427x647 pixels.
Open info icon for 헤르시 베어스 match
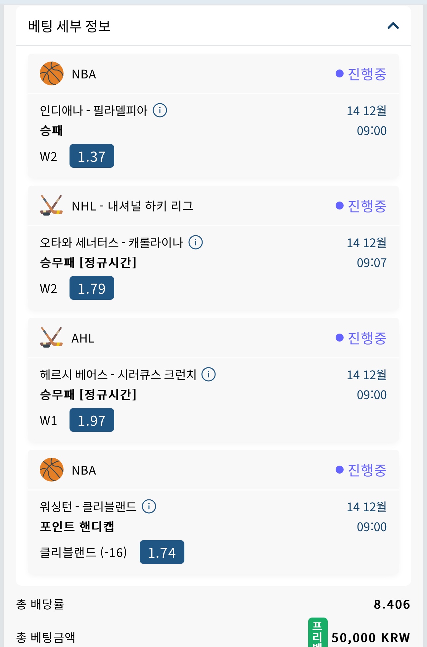pos(209,374)
